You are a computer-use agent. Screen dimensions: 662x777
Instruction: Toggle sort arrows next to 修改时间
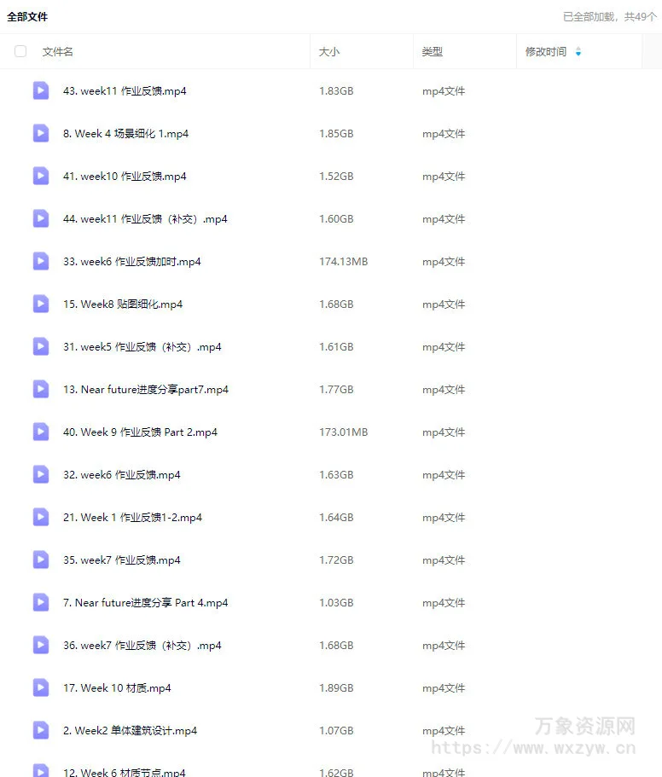578,51
